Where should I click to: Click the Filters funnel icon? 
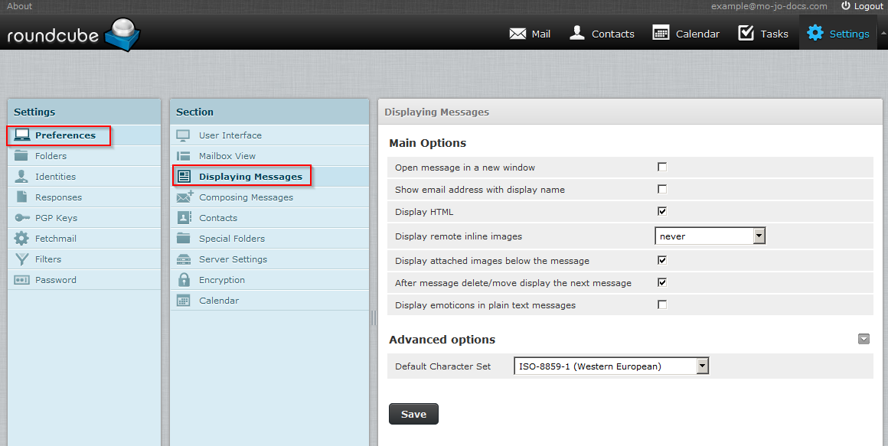coord(22,259)
